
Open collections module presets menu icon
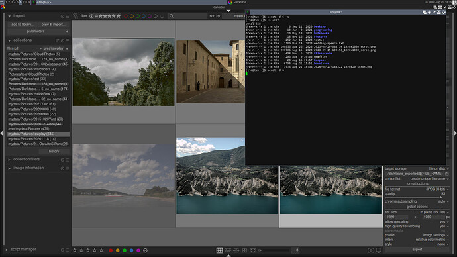[68, 40]
